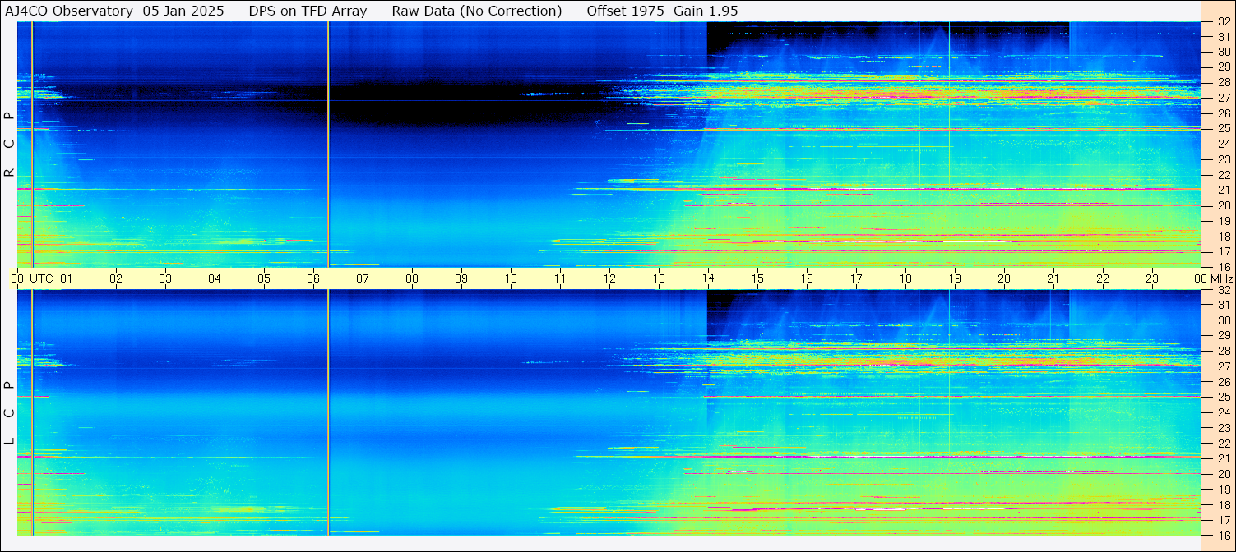The height and width of the screenshot is (552, 1236).
Task: Click hour '11' on the UTC time axis
Action: coord(560,278)
